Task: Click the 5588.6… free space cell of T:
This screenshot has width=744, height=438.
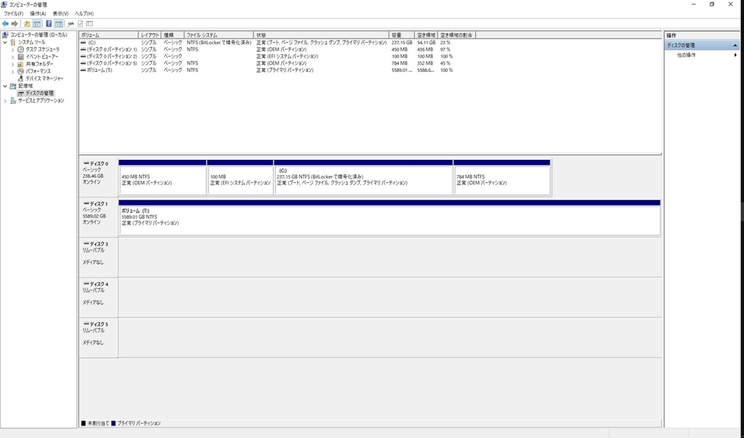Action: [x=425, y=70]
